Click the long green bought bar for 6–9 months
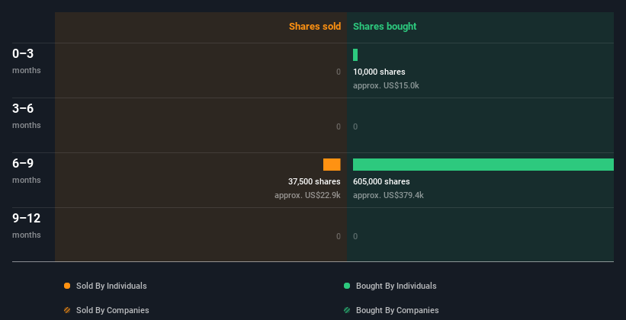 point(483,165)
